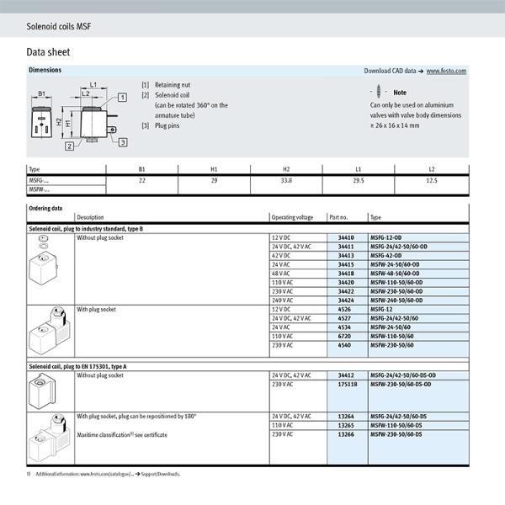Select part number 175118

pyautogui.click(x=347, y=384)
